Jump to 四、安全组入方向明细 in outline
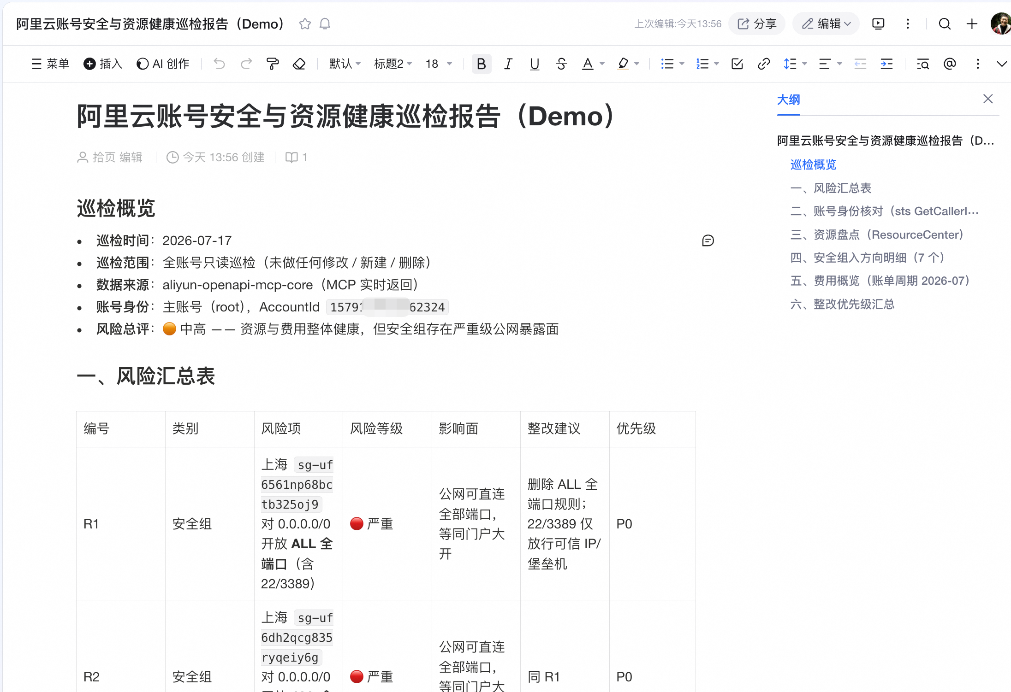Image resolution: width=1011 pixels, height=692 pixels. click(868, 258)
